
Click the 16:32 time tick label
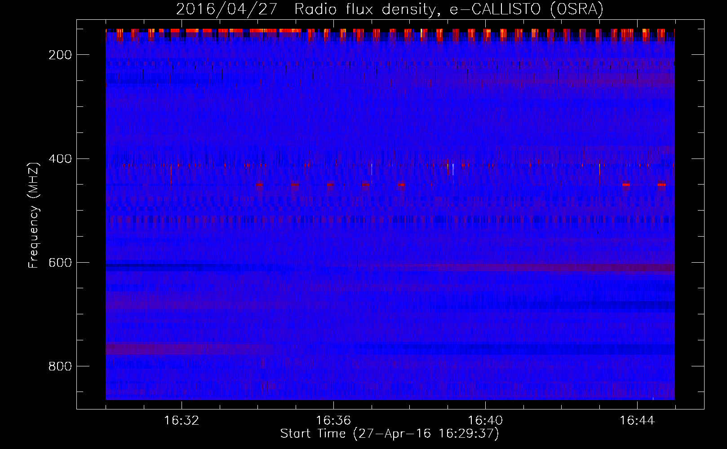point(182,421)
